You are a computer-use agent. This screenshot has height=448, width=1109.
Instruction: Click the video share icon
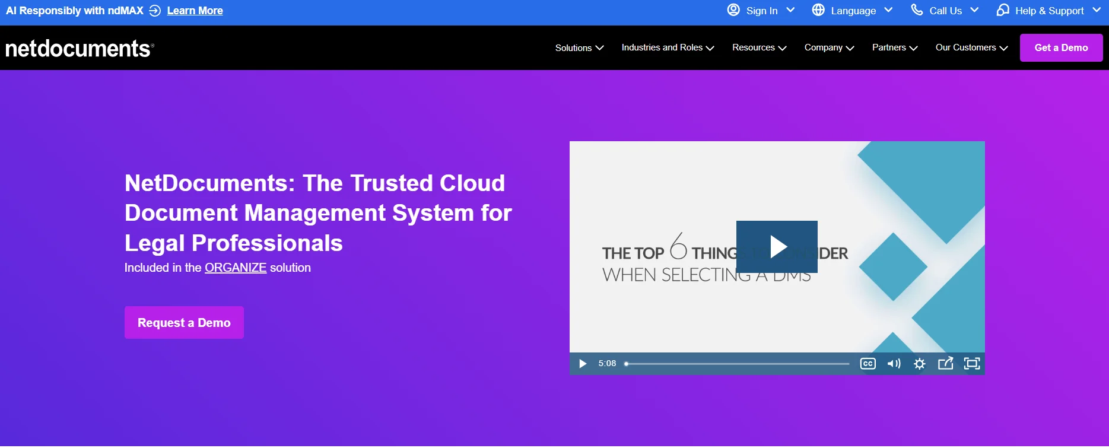point(945,363)
